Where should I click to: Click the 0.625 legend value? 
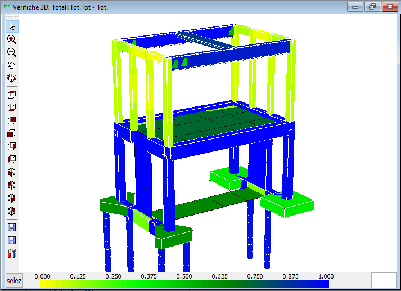pos(220,277)
